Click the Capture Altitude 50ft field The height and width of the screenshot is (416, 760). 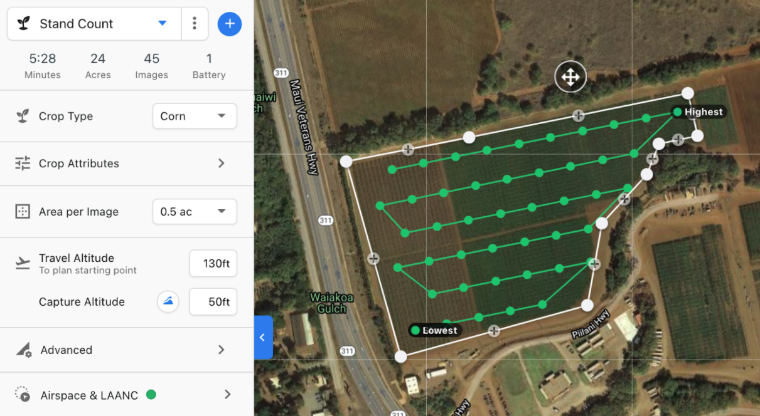[x=213, y=302]
